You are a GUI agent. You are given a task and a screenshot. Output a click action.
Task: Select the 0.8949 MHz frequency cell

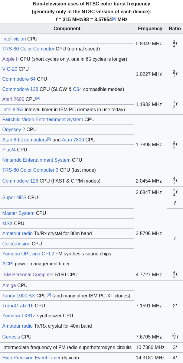(150, 44)
